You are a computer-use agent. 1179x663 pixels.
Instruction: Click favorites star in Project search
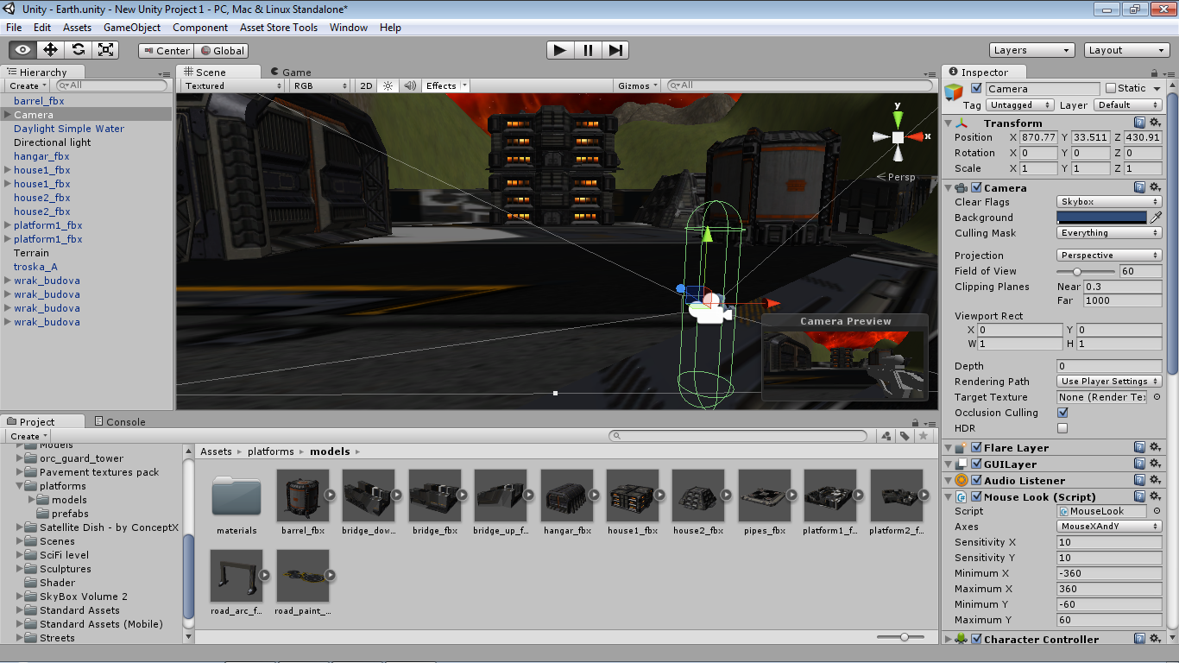pos(924,436)
